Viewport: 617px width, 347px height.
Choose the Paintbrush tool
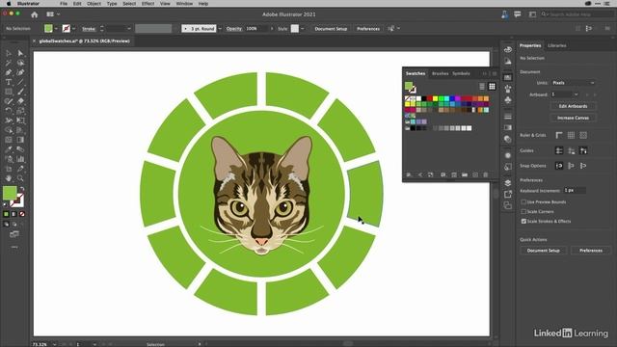point(20,92)
